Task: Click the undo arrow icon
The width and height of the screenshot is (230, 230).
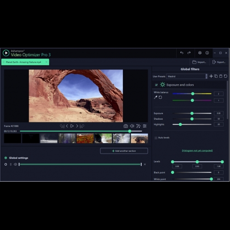Action: (182, 53)
